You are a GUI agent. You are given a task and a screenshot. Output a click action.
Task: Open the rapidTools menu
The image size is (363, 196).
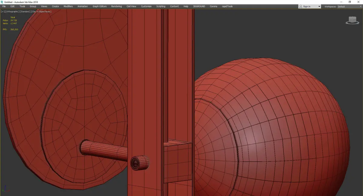(x=227, y=6)
